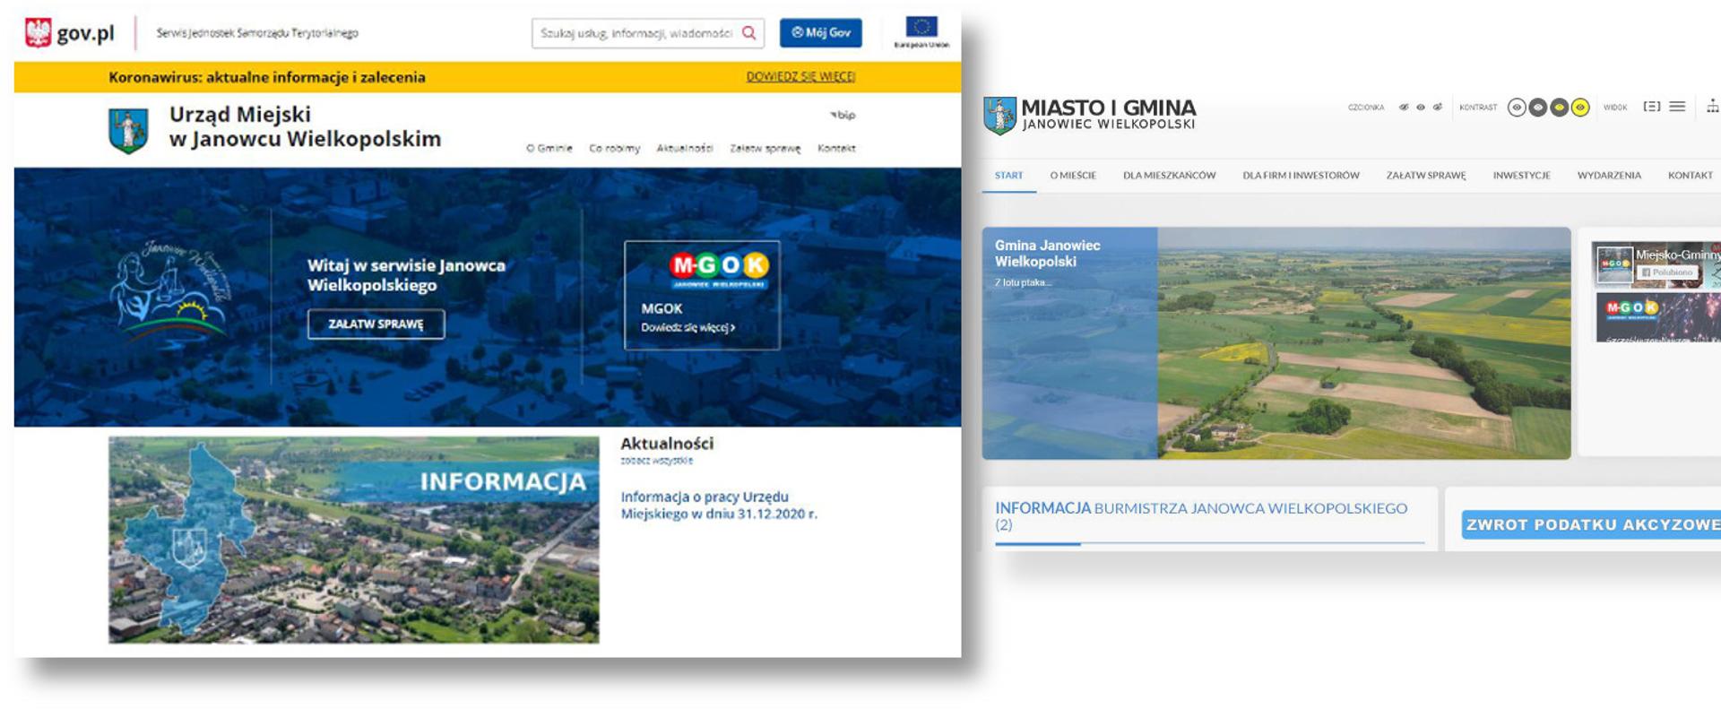Image resolution: width=1721 pixels, height=726 pixels.
Task: Open Aktualności in the gov.pl menu
Action: [x=684, y=149]
